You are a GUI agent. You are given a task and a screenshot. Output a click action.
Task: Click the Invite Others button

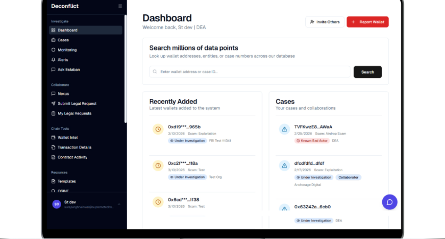[x=325, y=22]
